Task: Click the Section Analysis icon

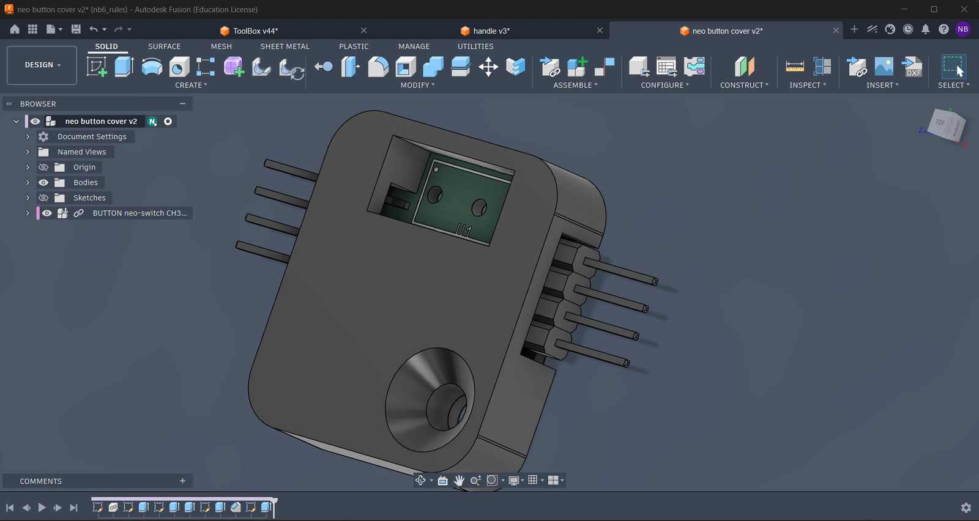Action: 822,67
